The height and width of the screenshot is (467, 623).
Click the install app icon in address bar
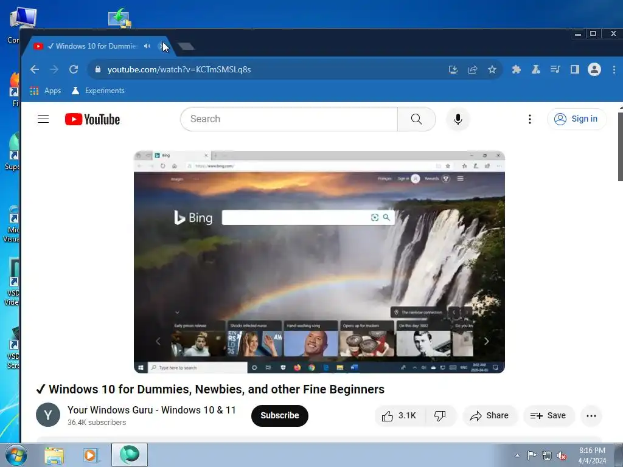pos(453,70)
